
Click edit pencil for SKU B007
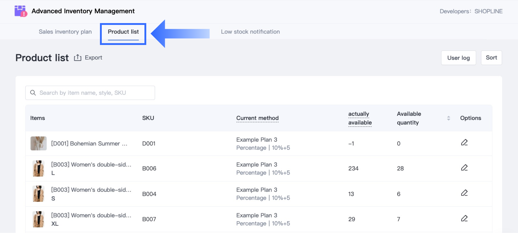(x=464, y=218)
